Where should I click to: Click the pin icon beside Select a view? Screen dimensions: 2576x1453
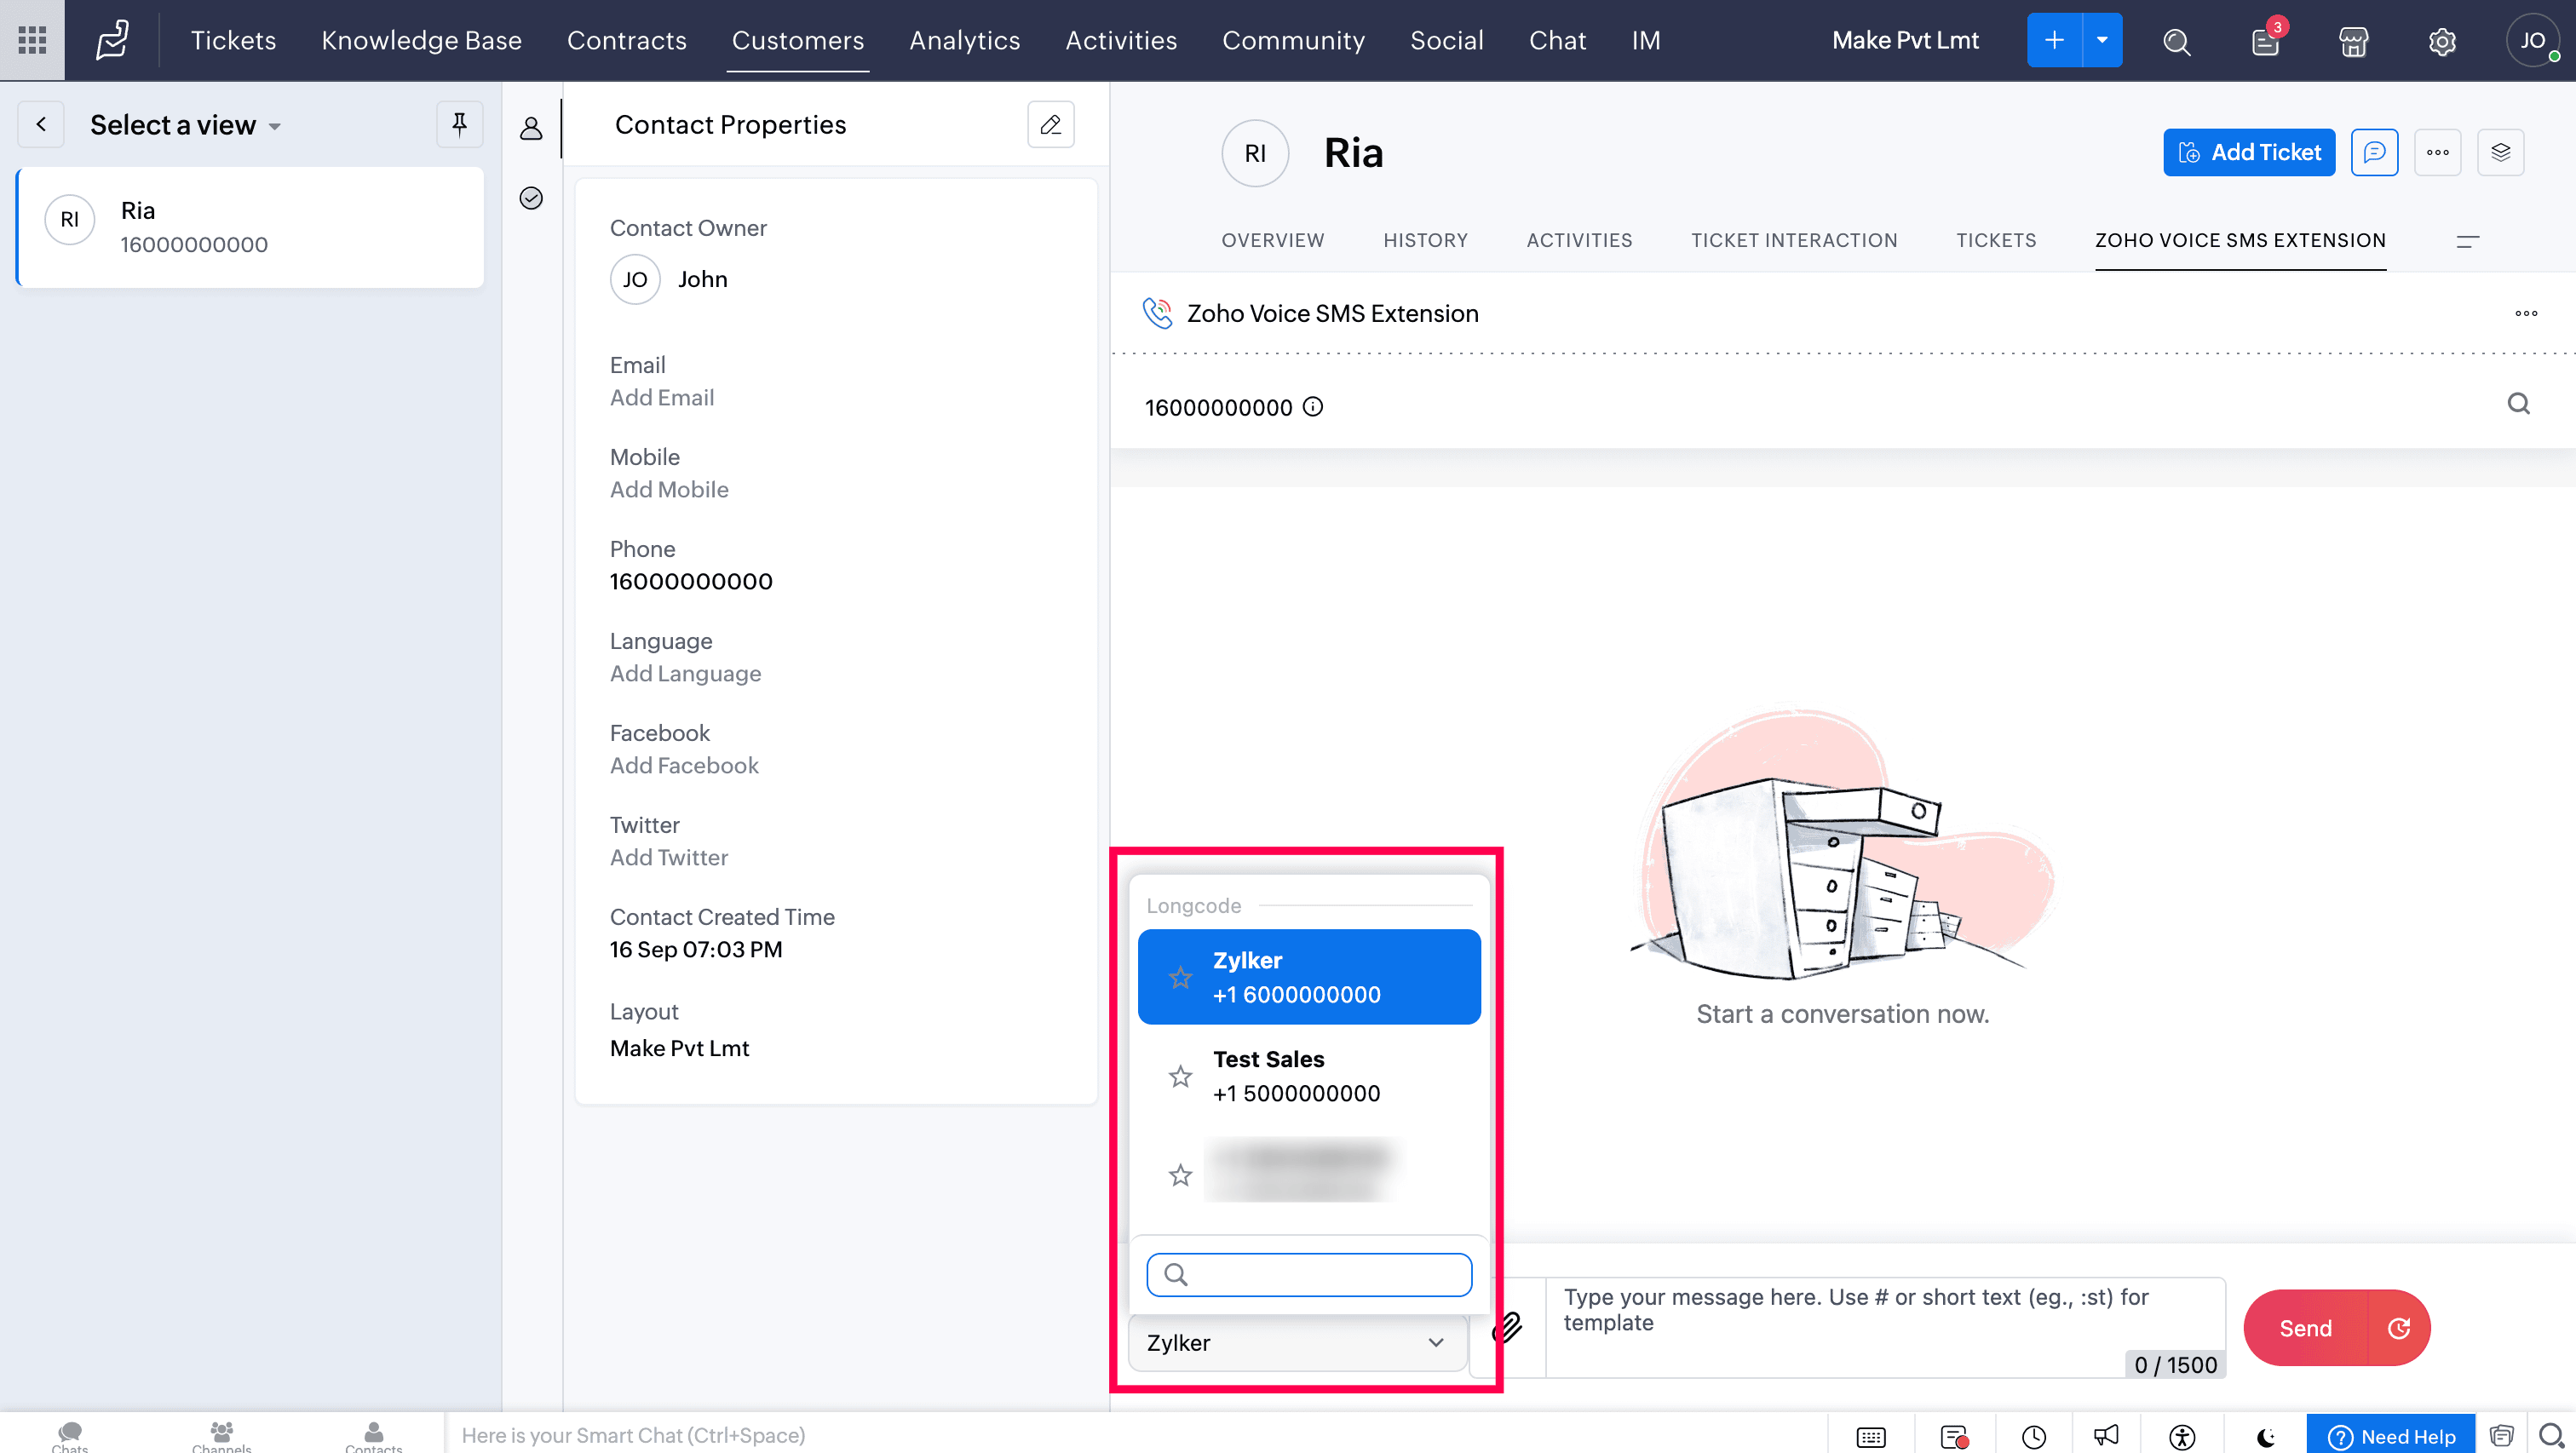459,124
